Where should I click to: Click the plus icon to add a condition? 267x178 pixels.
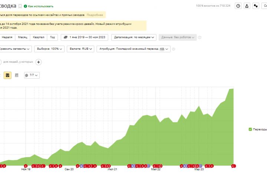[39, 62]
